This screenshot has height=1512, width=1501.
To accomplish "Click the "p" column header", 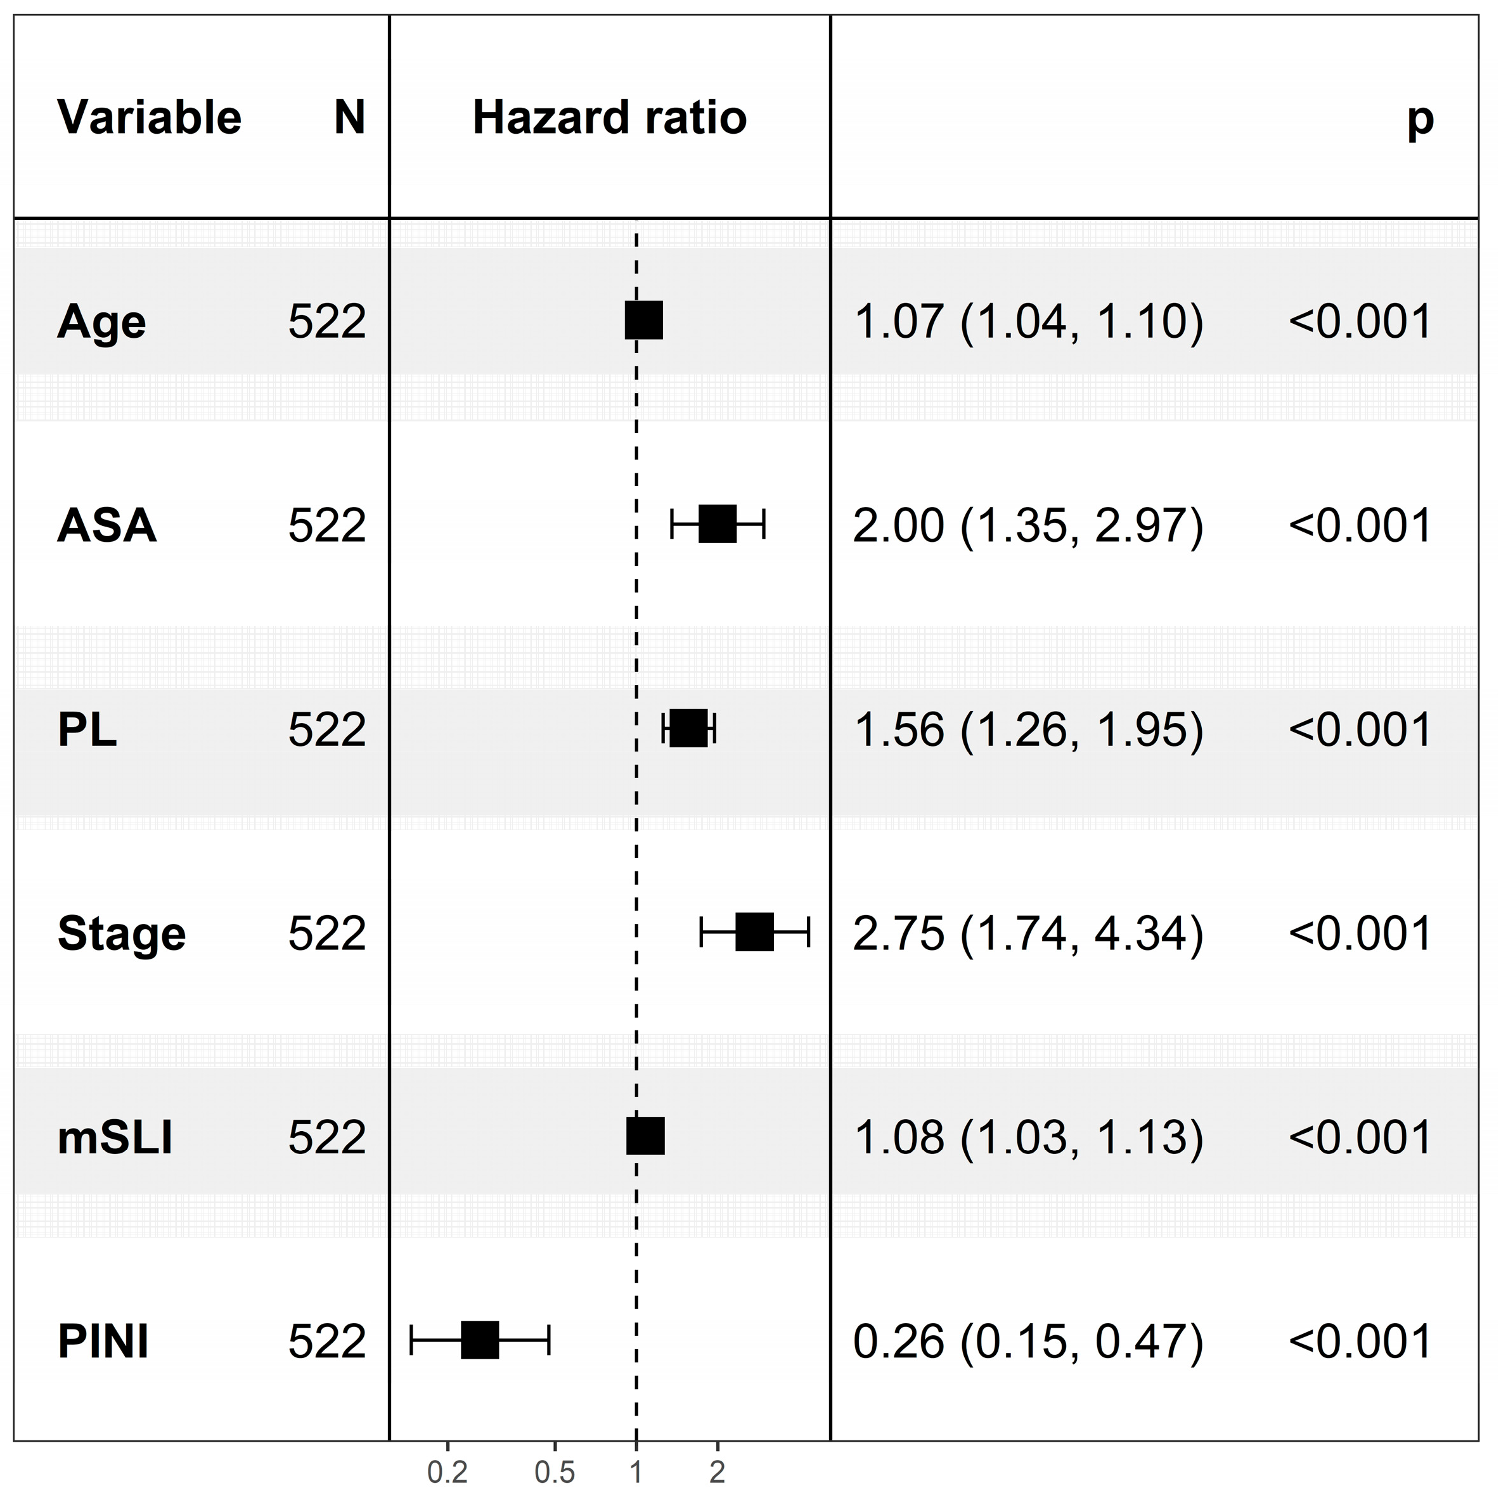I will 1420,119.
